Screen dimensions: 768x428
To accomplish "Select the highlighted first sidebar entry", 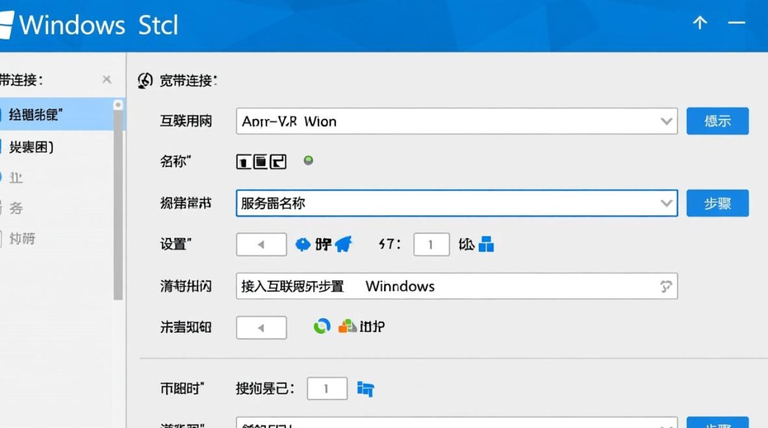I will [46, 114].
